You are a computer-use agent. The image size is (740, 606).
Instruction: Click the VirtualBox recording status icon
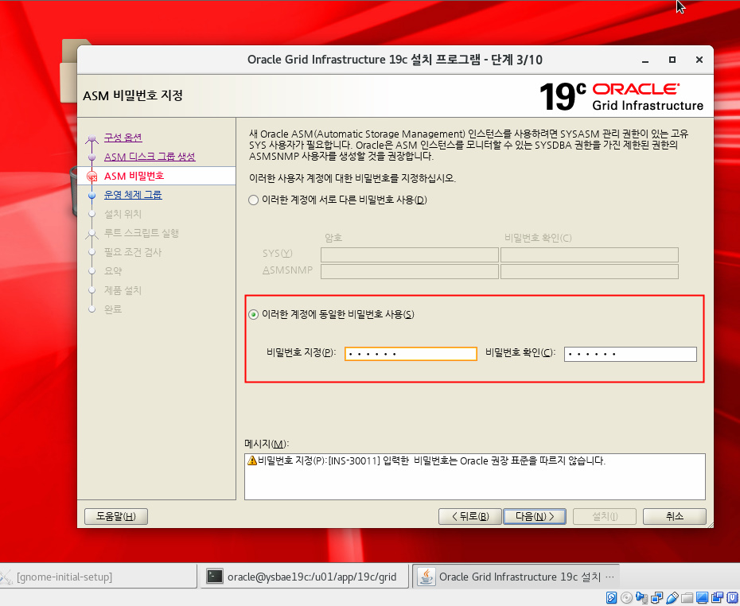click(x=718, y=597)
